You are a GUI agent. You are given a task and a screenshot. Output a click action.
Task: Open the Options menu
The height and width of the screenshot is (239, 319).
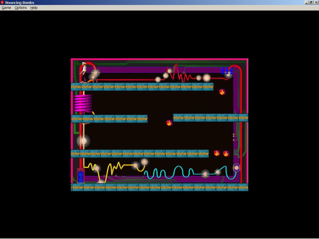tap(20, 7)
